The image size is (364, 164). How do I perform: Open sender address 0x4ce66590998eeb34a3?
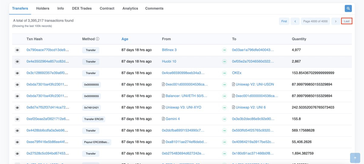pyautogui.click(x=183, y=73)
